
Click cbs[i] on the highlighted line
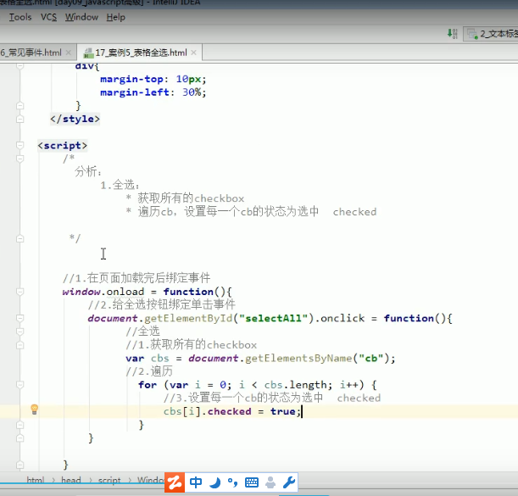[182, 411]
